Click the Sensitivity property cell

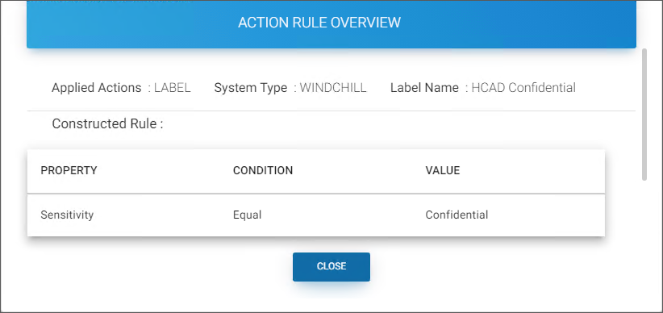click(x=67, y=215)
